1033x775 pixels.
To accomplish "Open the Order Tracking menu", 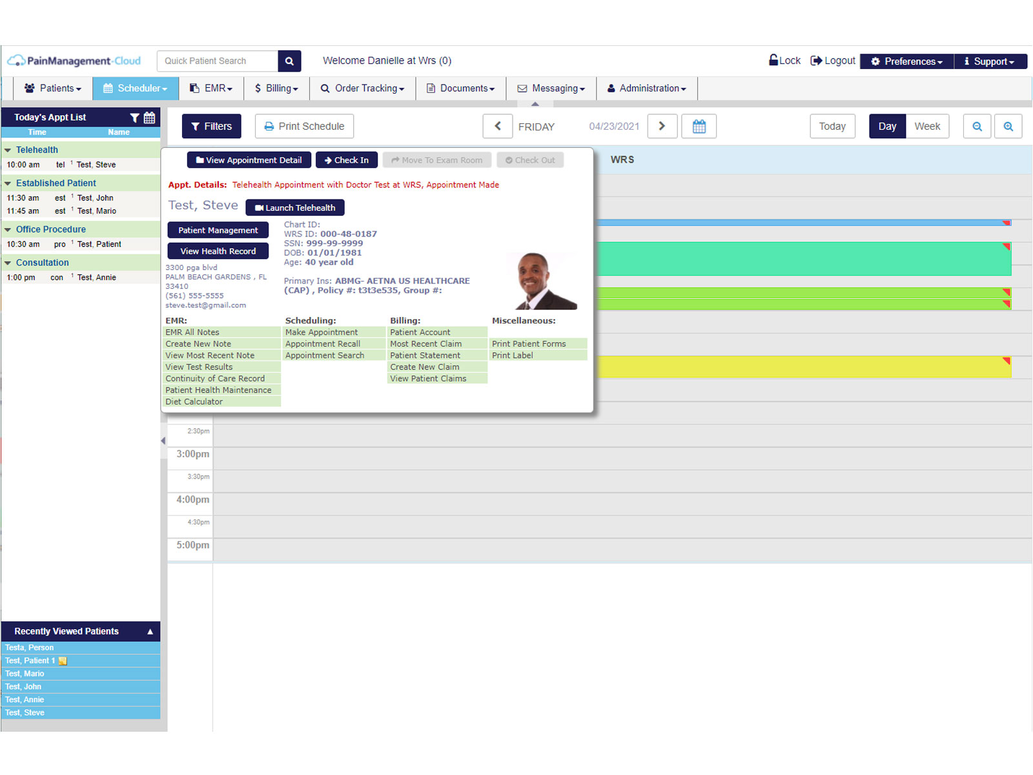I will tap(363, 88).
